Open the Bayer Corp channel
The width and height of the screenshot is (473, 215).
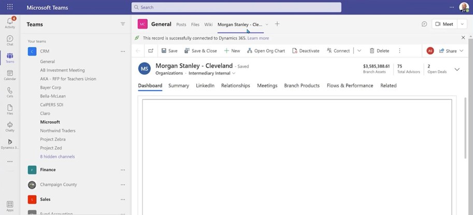pos(51,88)
